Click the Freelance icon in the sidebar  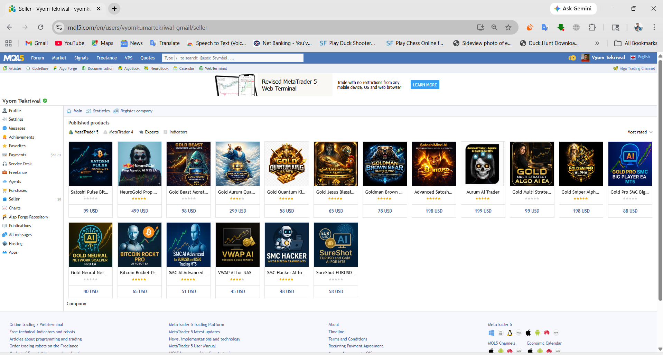[5, 172]
